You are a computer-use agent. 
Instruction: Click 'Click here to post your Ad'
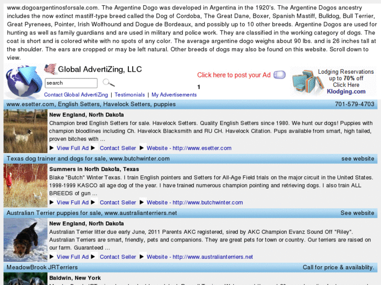[234, 75]
